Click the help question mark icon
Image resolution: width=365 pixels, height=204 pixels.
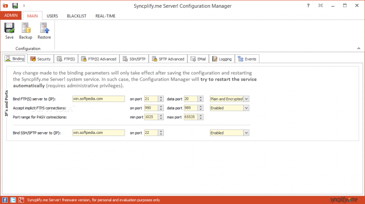308,5
